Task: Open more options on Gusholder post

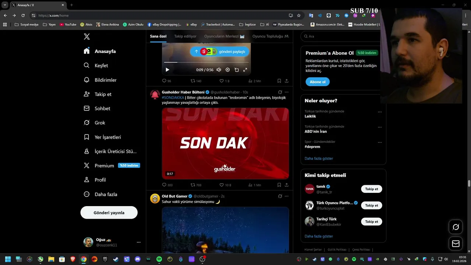Action: [287, 92]
